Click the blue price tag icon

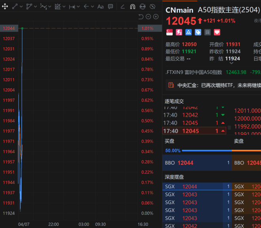tap(198, 32)
